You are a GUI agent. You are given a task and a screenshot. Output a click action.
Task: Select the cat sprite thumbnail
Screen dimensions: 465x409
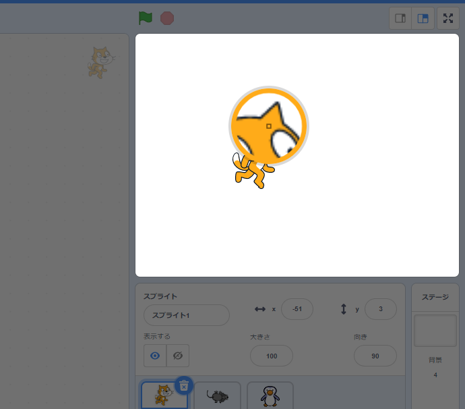(164, 395)
